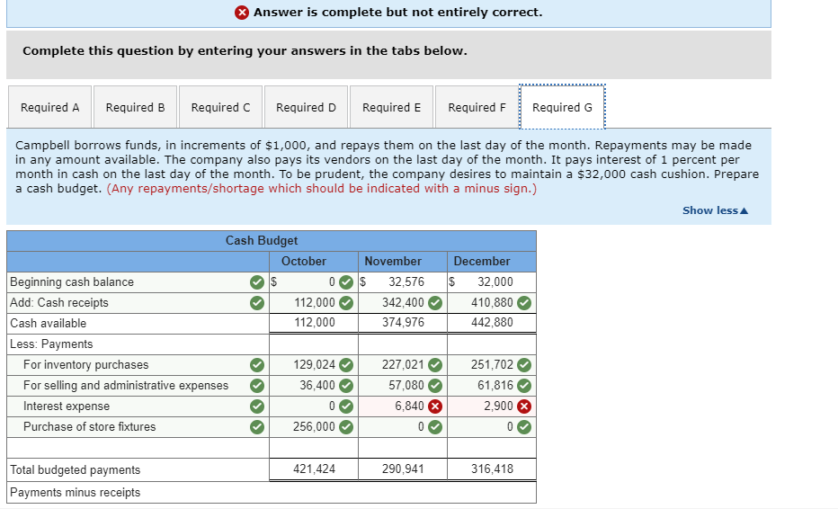The height and width of the screenshot is (509, 838).
Task: Click the Cash Budget table title
Action: [262, 241]
